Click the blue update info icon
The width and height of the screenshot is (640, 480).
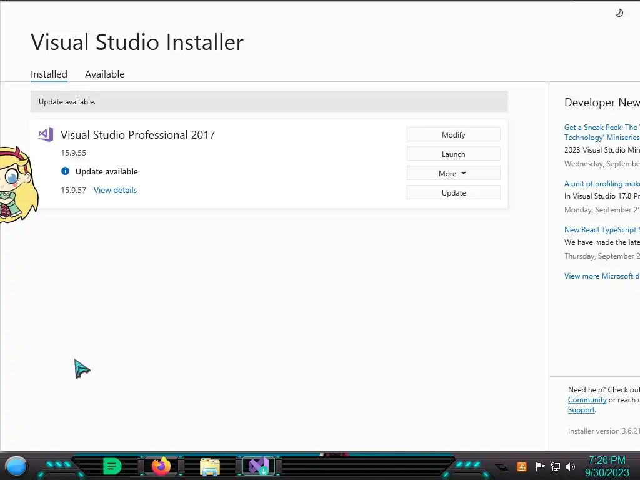(65, 171)
